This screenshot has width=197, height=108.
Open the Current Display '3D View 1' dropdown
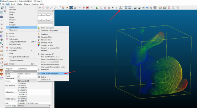(x=34, y=106)
